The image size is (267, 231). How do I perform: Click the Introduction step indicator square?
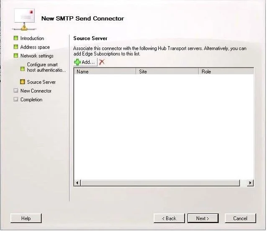[x=16, y=38]
